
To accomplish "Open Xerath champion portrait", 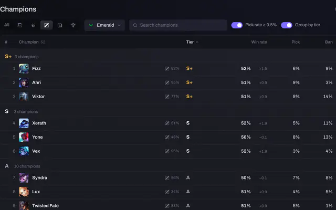I will pyautogui.click(x=24, y=123).
